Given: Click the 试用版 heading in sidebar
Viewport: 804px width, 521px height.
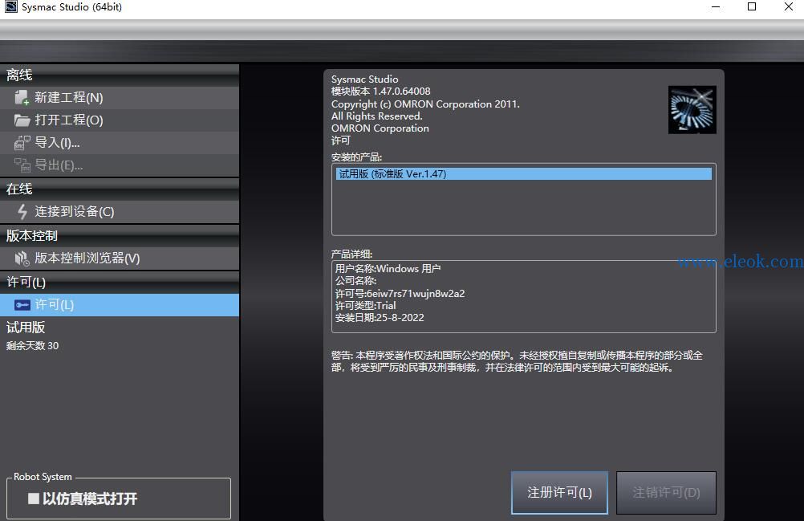Looking at the screenshot, I should (26, 328).
